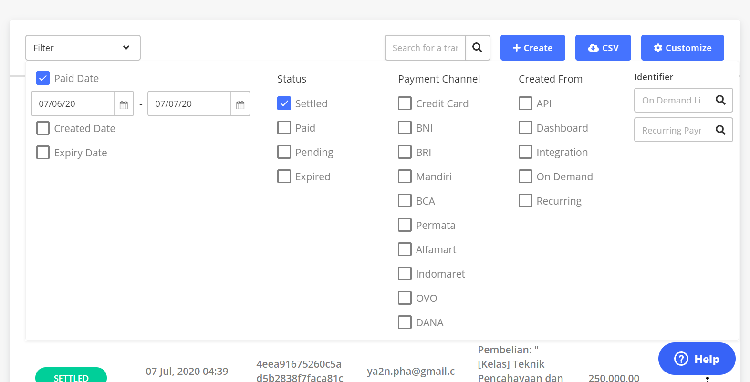Click the transaction search magnifier icon
Image resolution: width=750 pixels, height=382 pixels.
click(477, 48)
